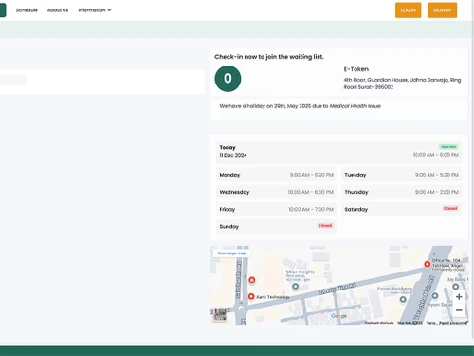The image size is (474, 356).
Task: Click the green logo block in the header
Action: (x=3, y=9)
